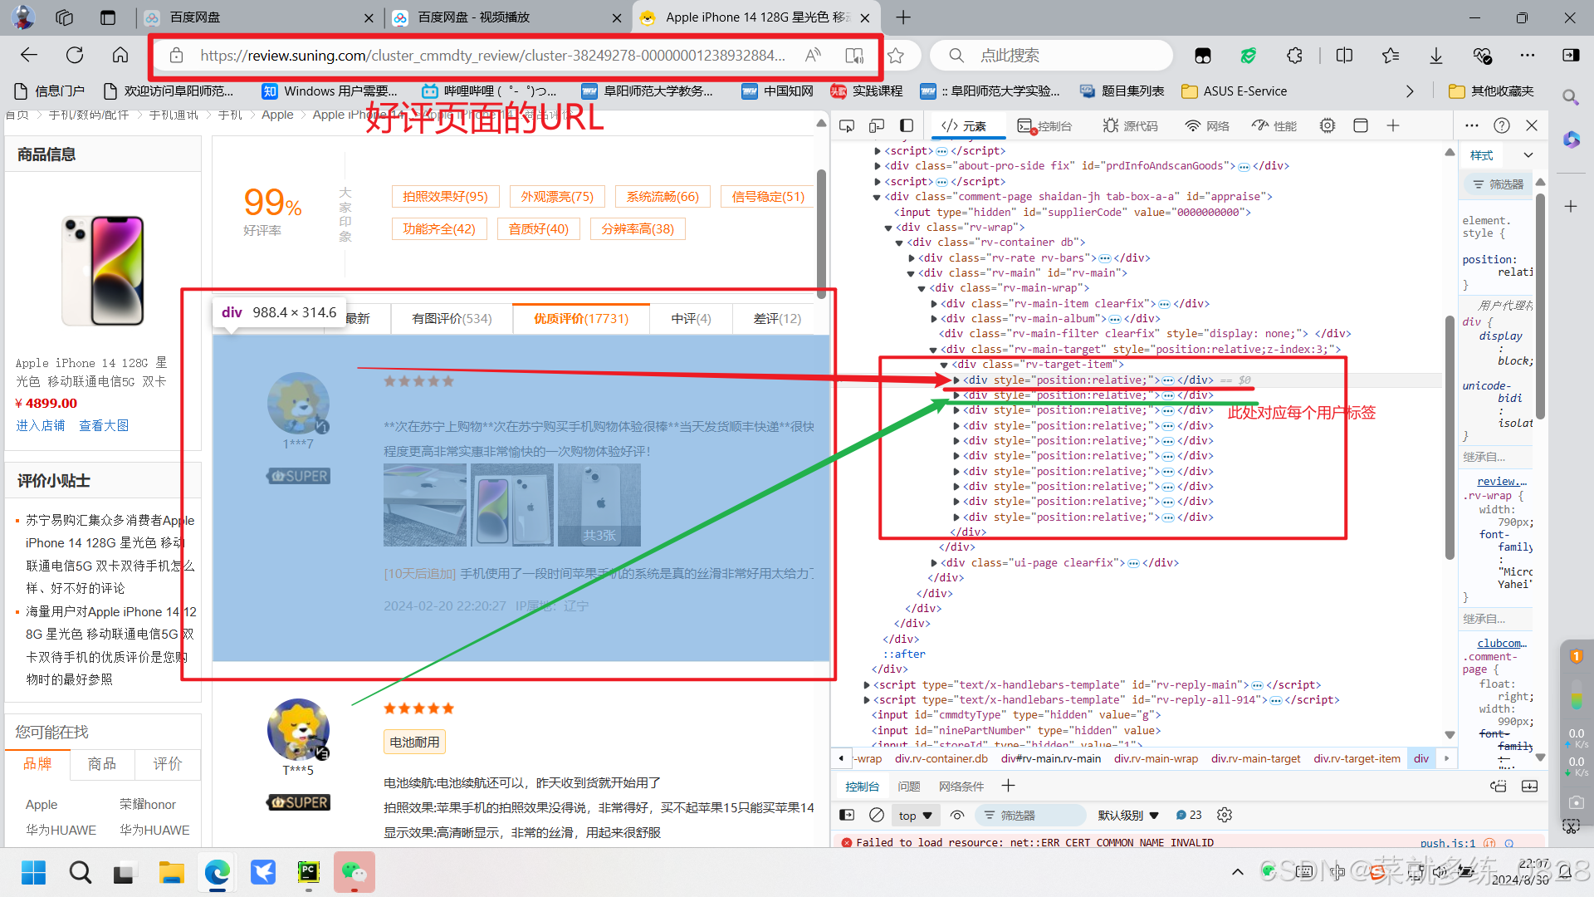1594x897 pixels.
Task: Collapse the rv-main-target div node
Action: [934, 350]
